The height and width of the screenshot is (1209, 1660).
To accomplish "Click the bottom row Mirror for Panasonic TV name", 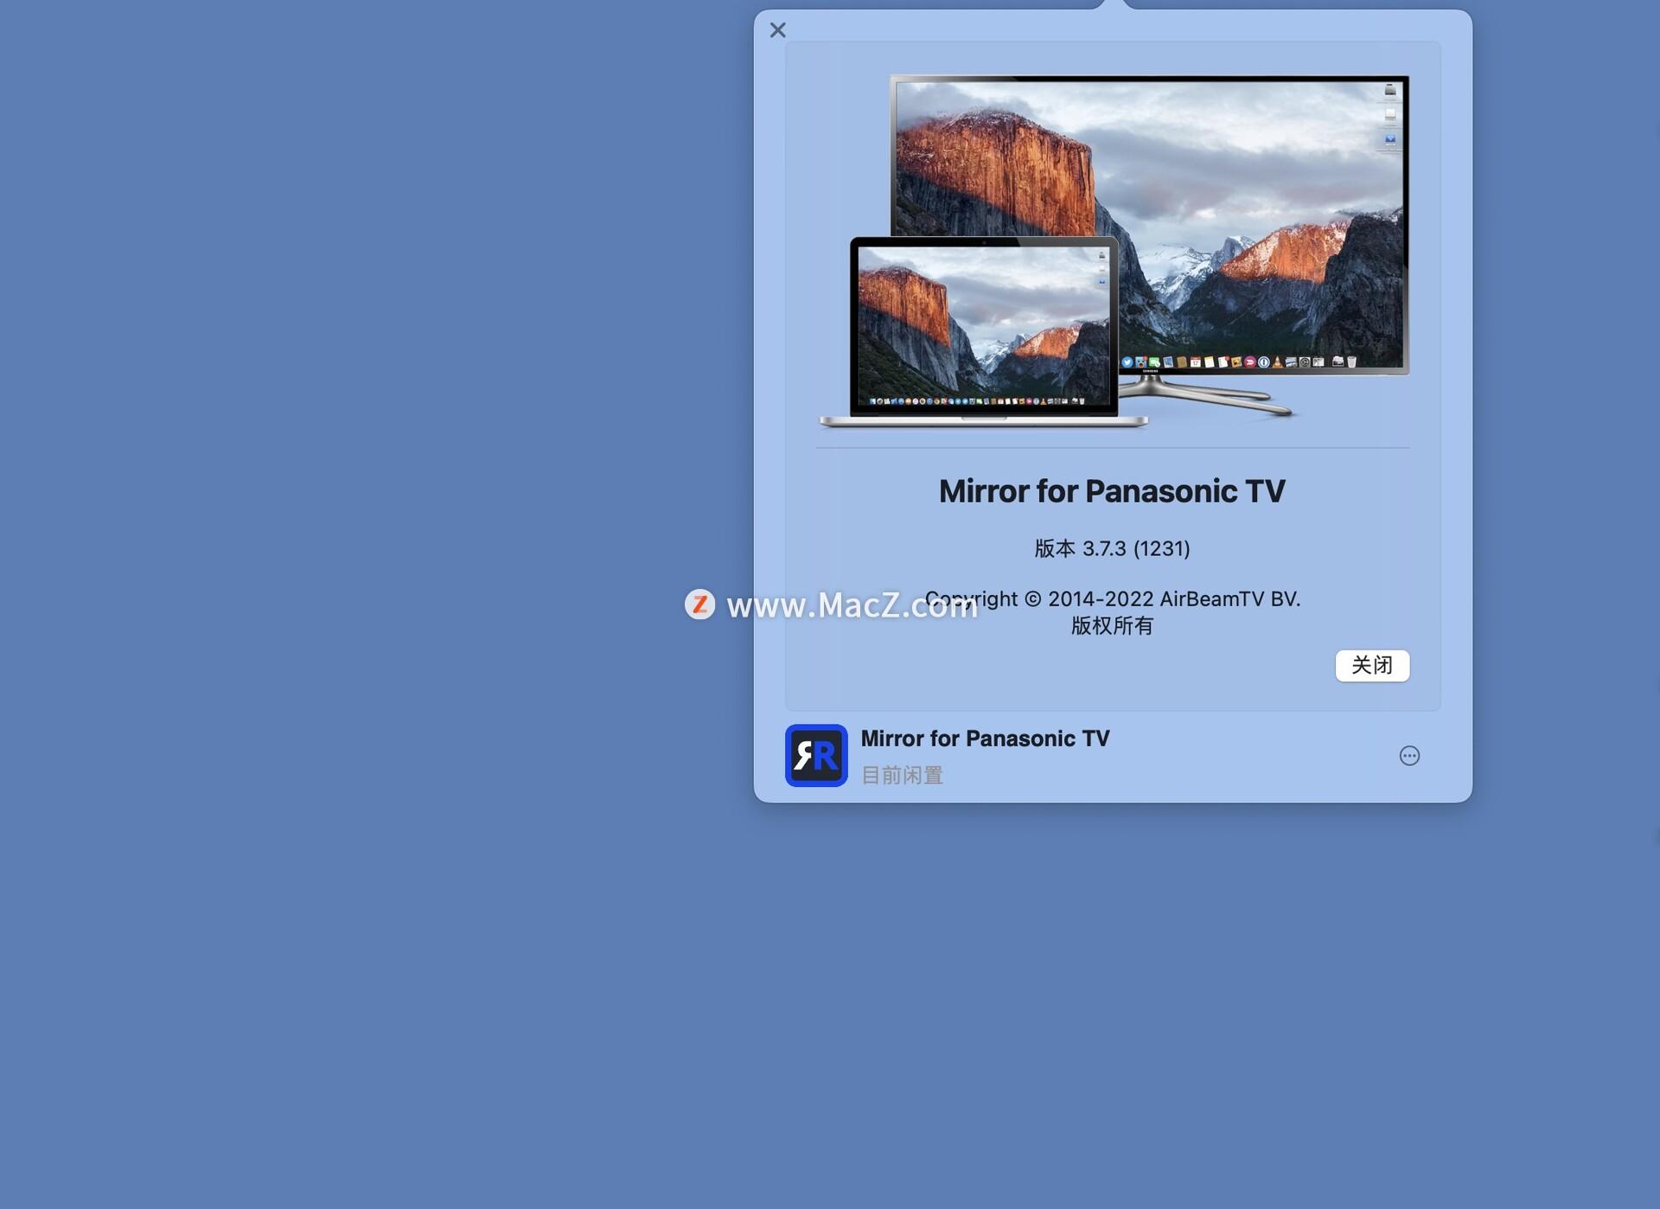I will tap(985, 739).
